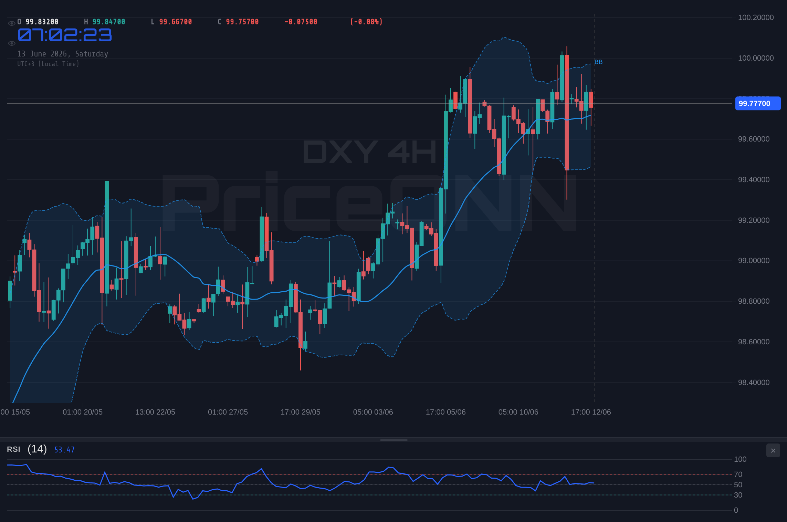Click the date 13 June 2026, Saturday
787x522 pixels.
(63, 54)
